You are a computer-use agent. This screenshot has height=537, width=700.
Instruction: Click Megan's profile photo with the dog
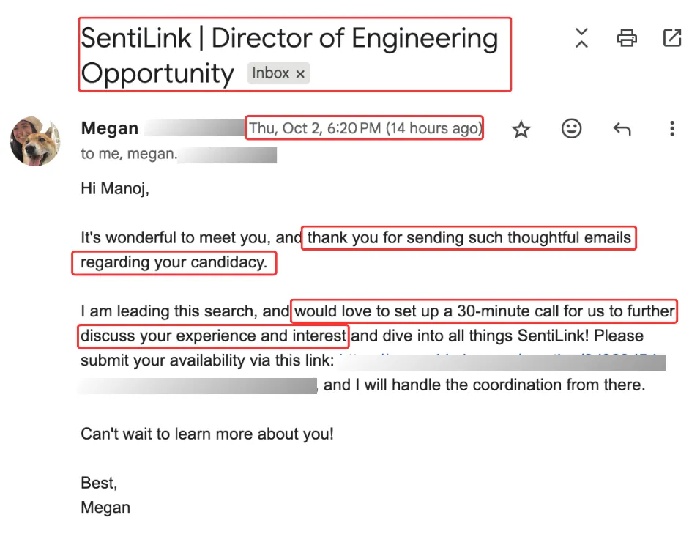[35, 141]
